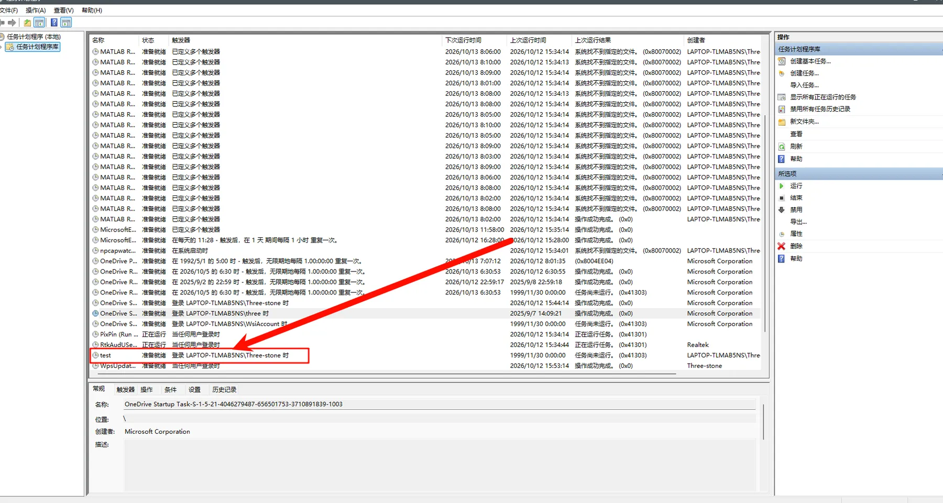Click 导出... in the 所选项 section
943x503 pixels.
(x=798, y=222)
